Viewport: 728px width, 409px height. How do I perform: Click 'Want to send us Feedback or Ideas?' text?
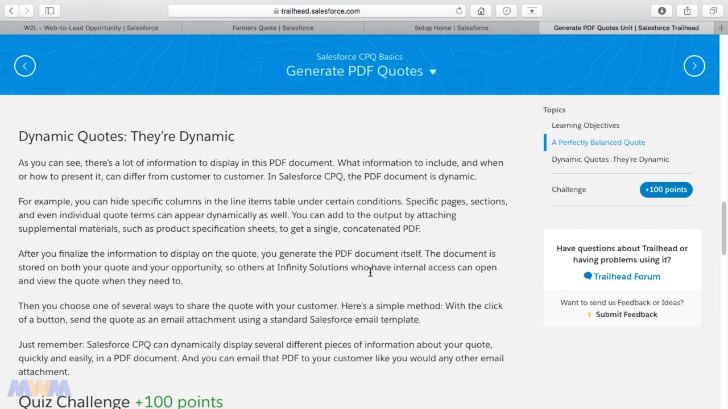pyautogui.click(x=622, y=302)
